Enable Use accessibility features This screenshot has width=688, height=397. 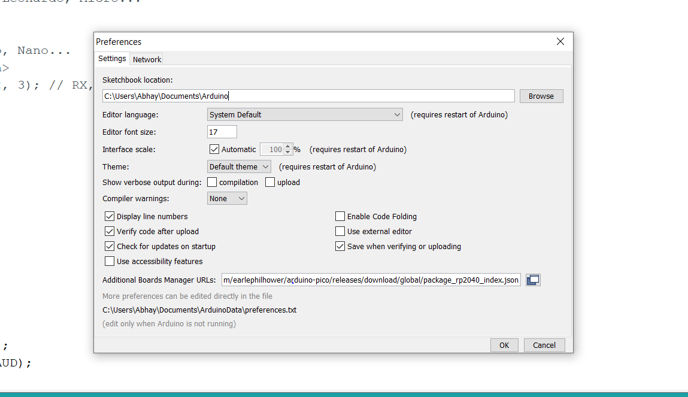point(109,261)
